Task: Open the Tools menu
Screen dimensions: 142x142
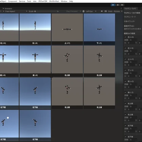Action: tap(29, 1)
